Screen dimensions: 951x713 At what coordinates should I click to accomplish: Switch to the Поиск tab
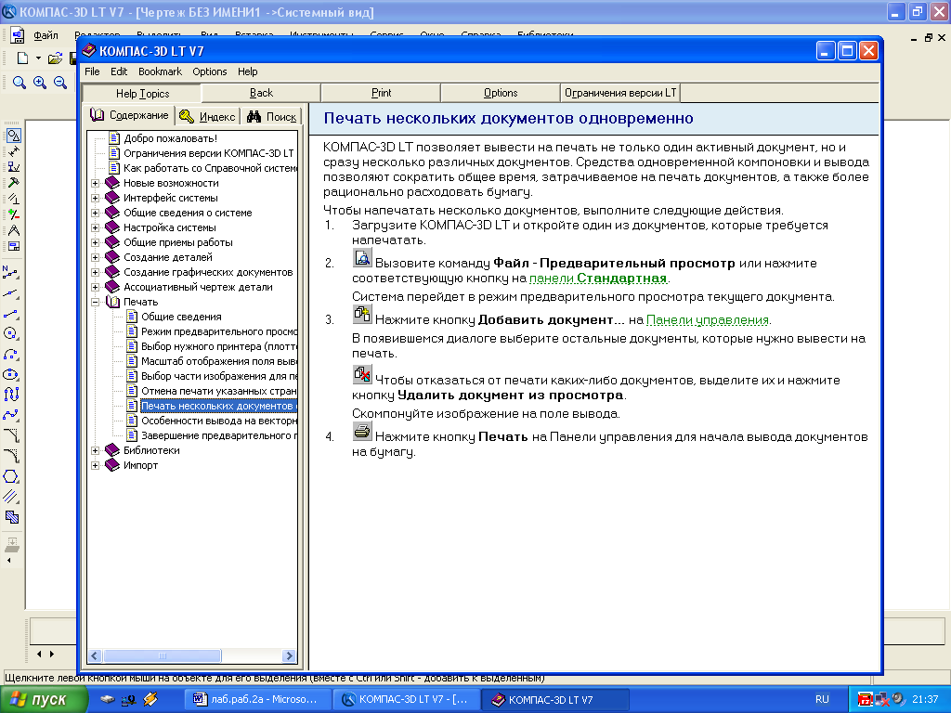[x=272, y=116]
